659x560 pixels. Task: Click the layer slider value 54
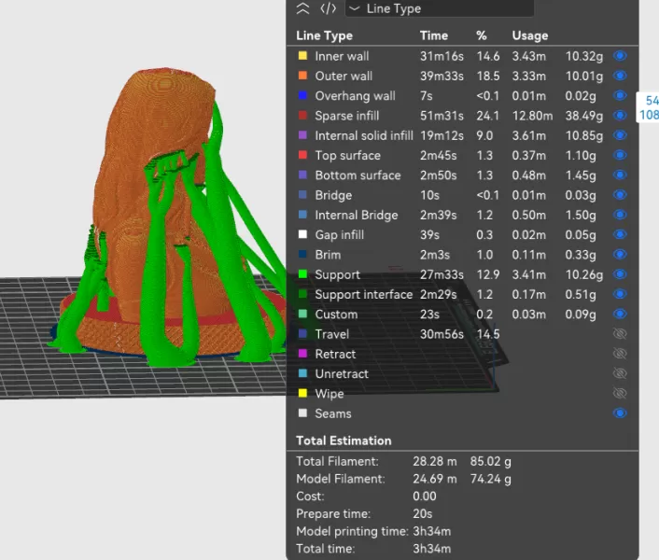[x=652, y=100]
